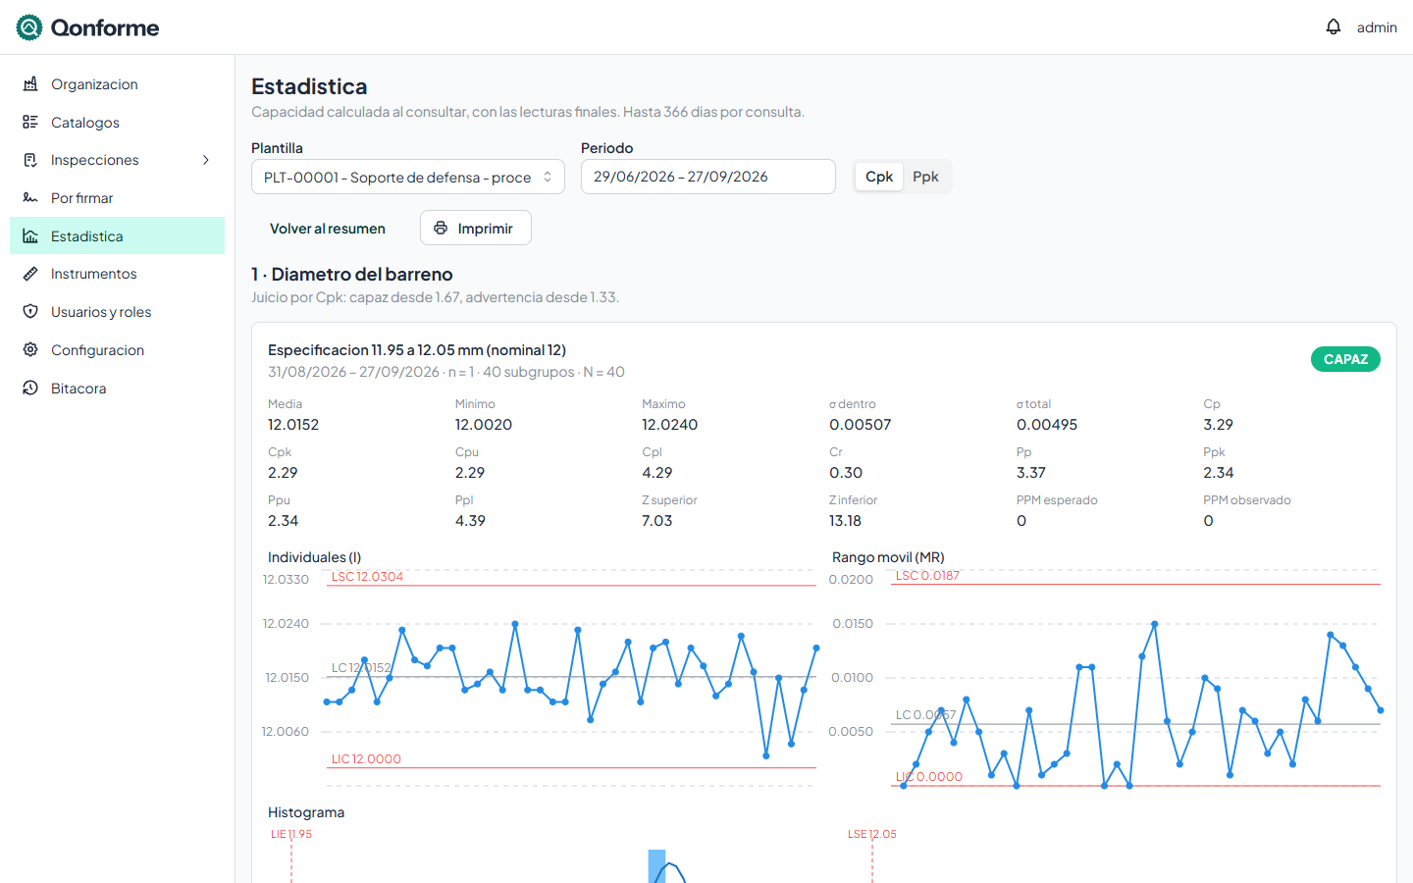The height and width of the screenshot is (883, 1413).
Task: Switch judgment to Ppk
Action: coord(925,177)
